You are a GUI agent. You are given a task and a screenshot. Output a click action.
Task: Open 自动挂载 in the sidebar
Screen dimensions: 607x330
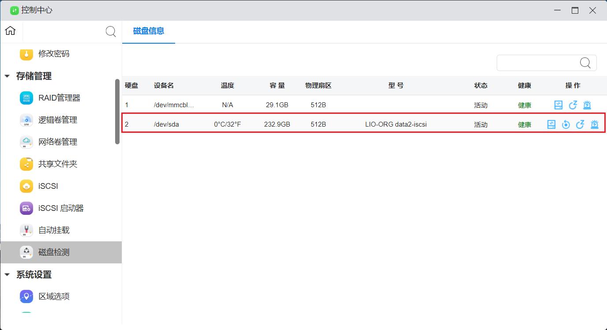54,230
